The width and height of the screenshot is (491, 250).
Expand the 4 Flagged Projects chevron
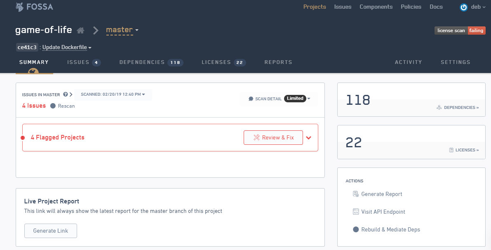(x=309, y=137)
